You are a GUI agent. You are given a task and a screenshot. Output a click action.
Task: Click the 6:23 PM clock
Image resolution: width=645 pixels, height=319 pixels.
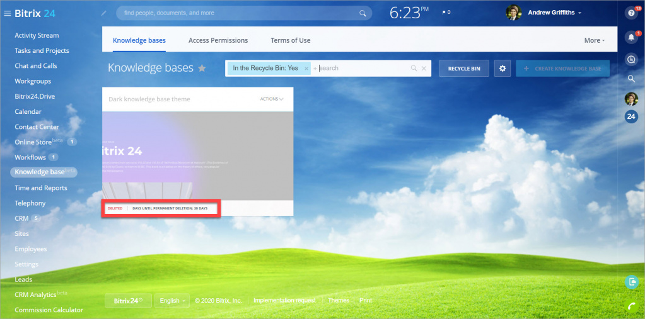(409, 13)
